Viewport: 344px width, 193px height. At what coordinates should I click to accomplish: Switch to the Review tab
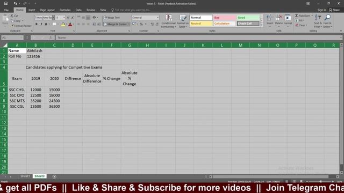click(x=91, y=10)
